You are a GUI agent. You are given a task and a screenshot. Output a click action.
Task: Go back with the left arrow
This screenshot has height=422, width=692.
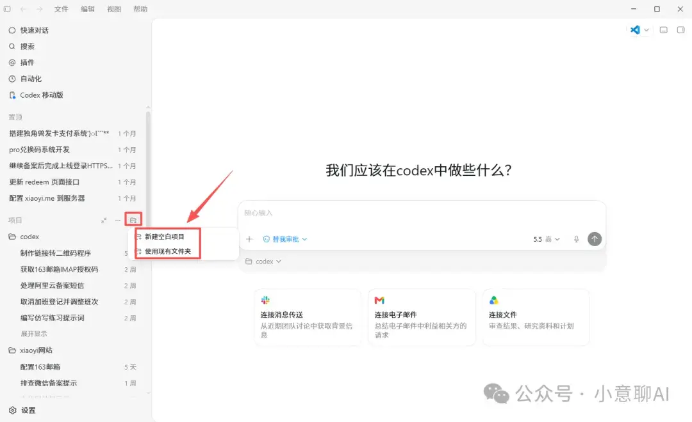click(x=23, y=9)
